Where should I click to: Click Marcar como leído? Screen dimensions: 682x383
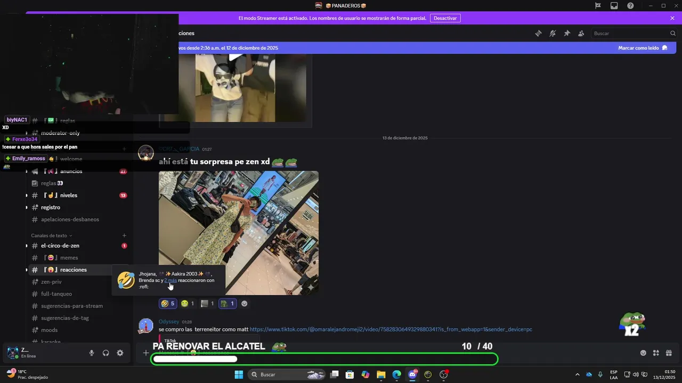[643, 48]
